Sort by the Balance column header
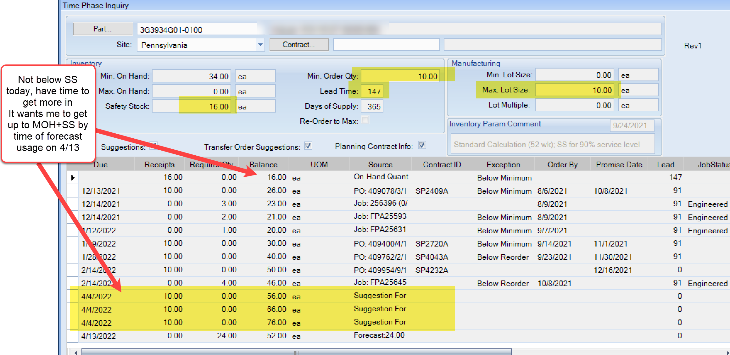The width and height of the screenshot is (730, 355). click(x=263, y=164)
